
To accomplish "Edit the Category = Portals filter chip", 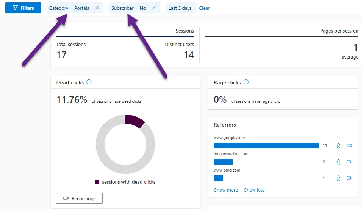I will (x=69, y=8).
